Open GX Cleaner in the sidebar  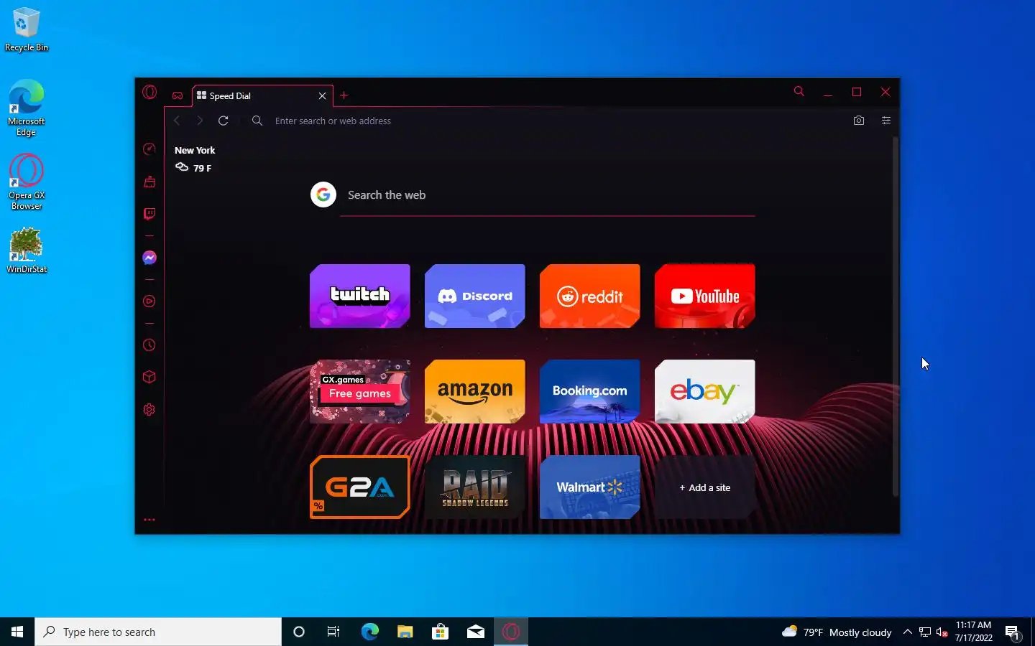(x=149, y=182)
